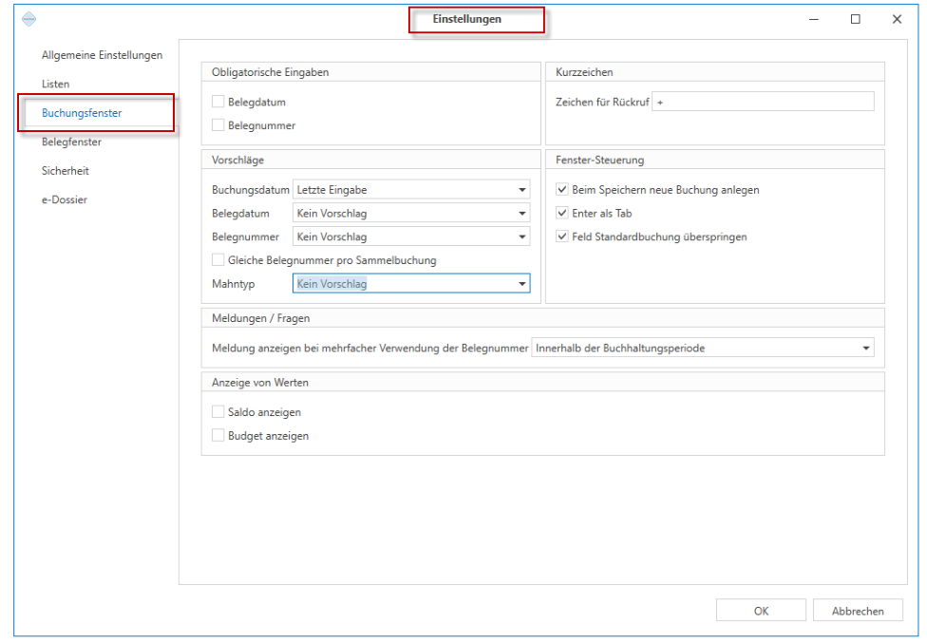Open Allgemeine Einstellungen section

[102, 55]
